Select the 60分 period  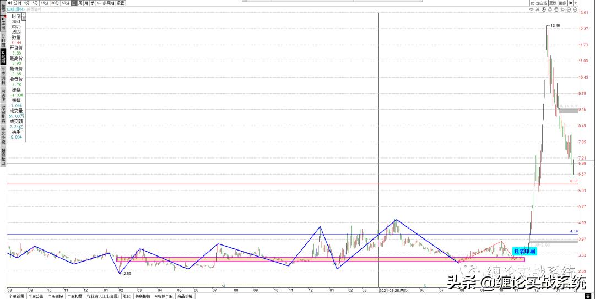tap(65, 3)
